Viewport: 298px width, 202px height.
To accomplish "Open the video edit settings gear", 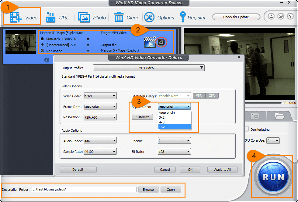I will pos(161,42).
